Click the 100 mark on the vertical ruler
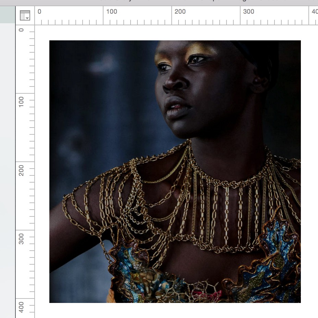This screenshot has width=318, height=318. pyautogui.click(x=21, y=102)
